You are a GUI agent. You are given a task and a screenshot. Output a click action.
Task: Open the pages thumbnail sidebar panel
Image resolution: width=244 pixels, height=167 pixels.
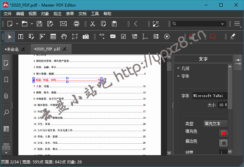pyautogui.click(x=6, y=63)
